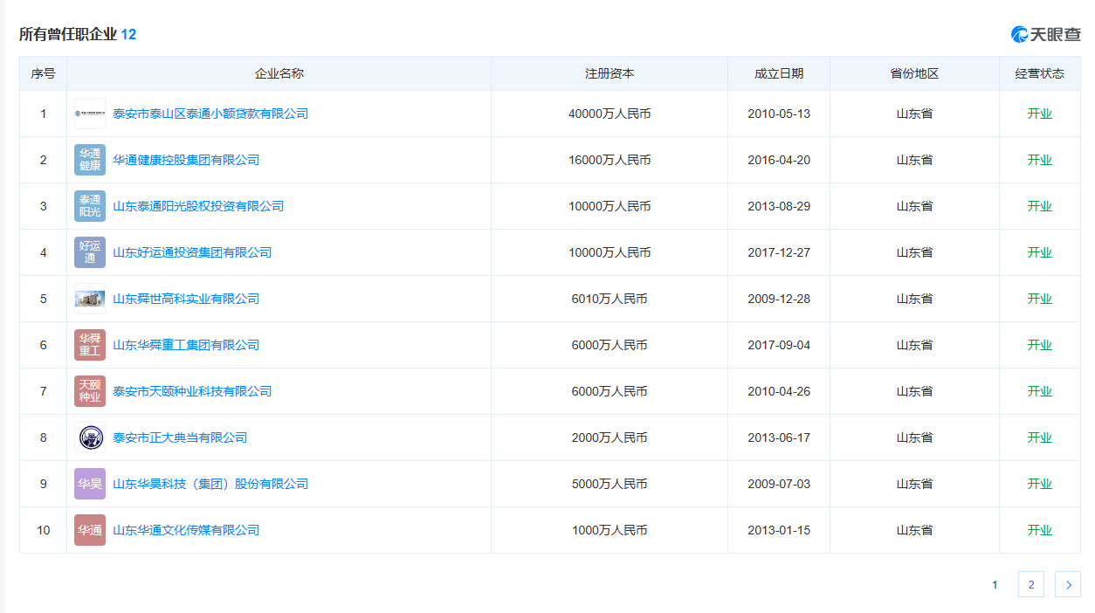
Task: Click the 泰通阳光 logo icon
Action: pyautogui.click(x=90, y=206)
